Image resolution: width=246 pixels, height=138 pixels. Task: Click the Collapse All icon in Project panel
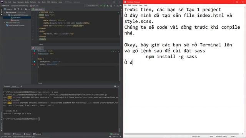click(x=22, y=9)
